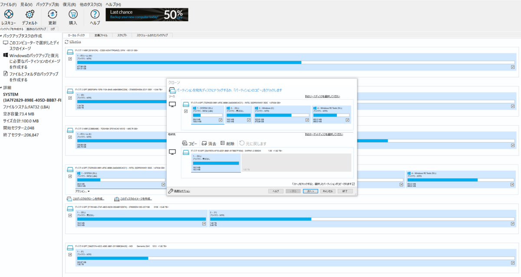The image size is (521, 277).
Task: Click ディスク 1 ボリューム (W) usage bar
Action: (x=296, y=62)
